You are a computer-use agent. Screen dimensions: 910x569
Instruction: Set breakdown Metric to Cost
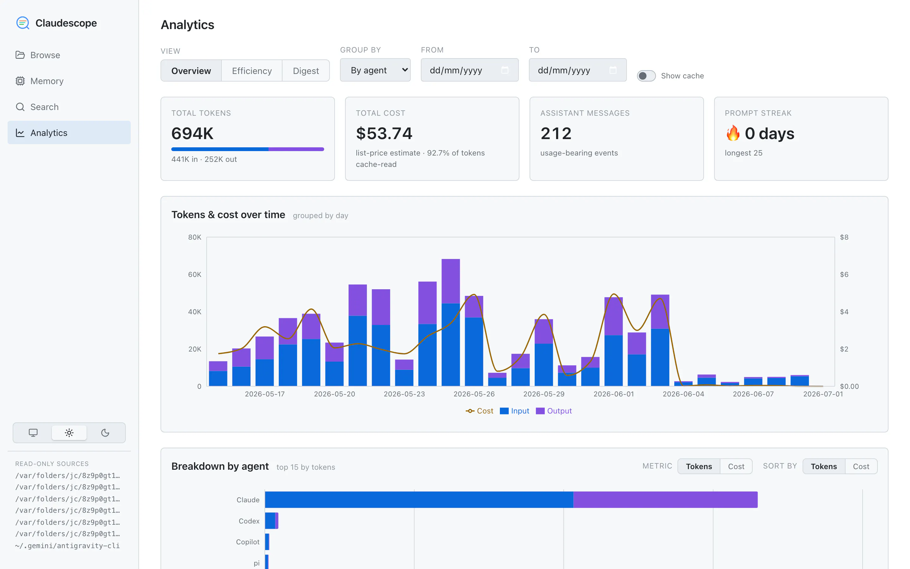[x=736, y=466]
